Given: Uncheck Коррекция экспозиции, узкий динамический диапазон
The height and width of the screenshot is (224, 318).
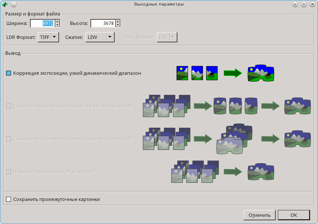Looking at the screenshot, I should pos(9,73).
